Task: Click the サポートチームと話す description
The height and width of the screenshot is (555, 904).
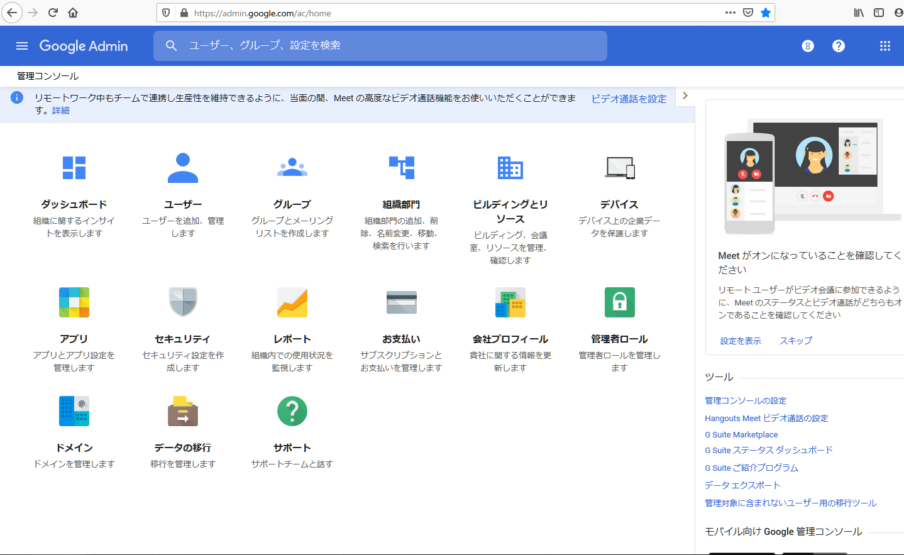Action: pyautogui.click(x=292, y=464)
